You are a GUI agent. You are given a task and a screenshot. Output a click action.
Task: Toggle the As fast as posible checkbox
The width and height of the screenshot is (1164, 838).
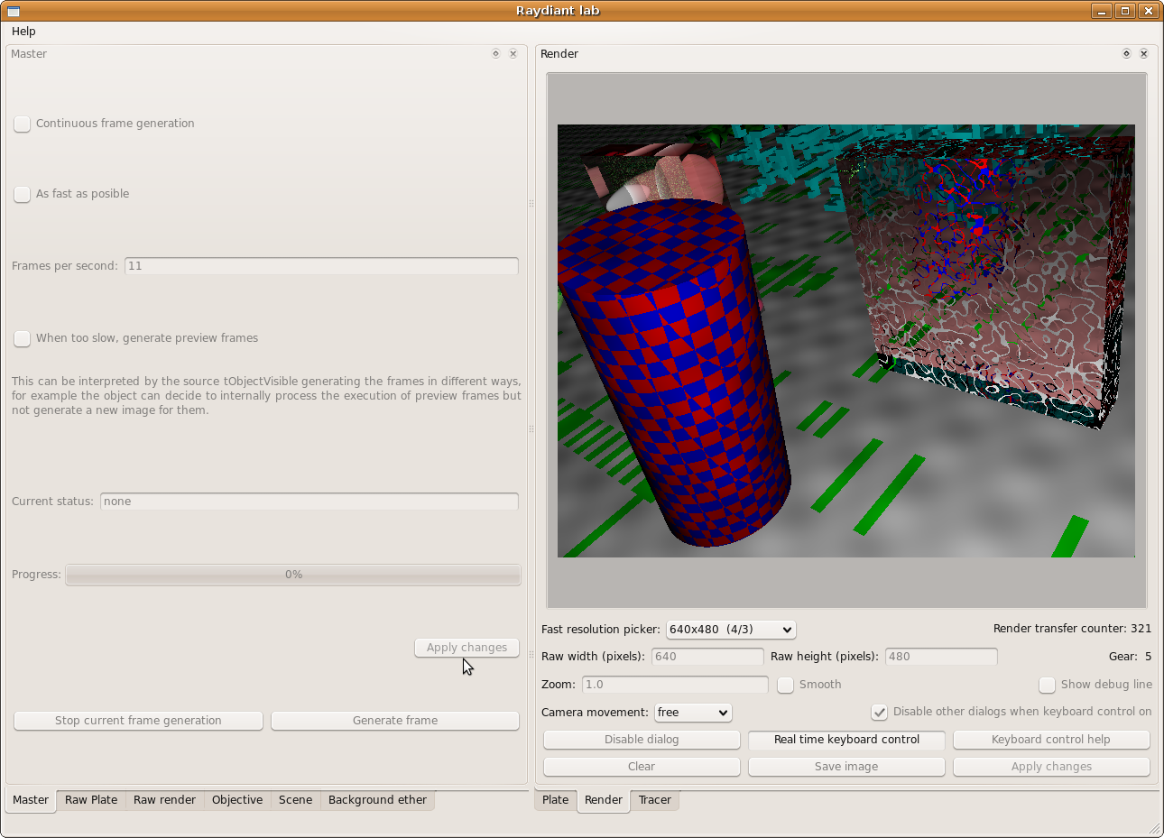pos(23,195)
